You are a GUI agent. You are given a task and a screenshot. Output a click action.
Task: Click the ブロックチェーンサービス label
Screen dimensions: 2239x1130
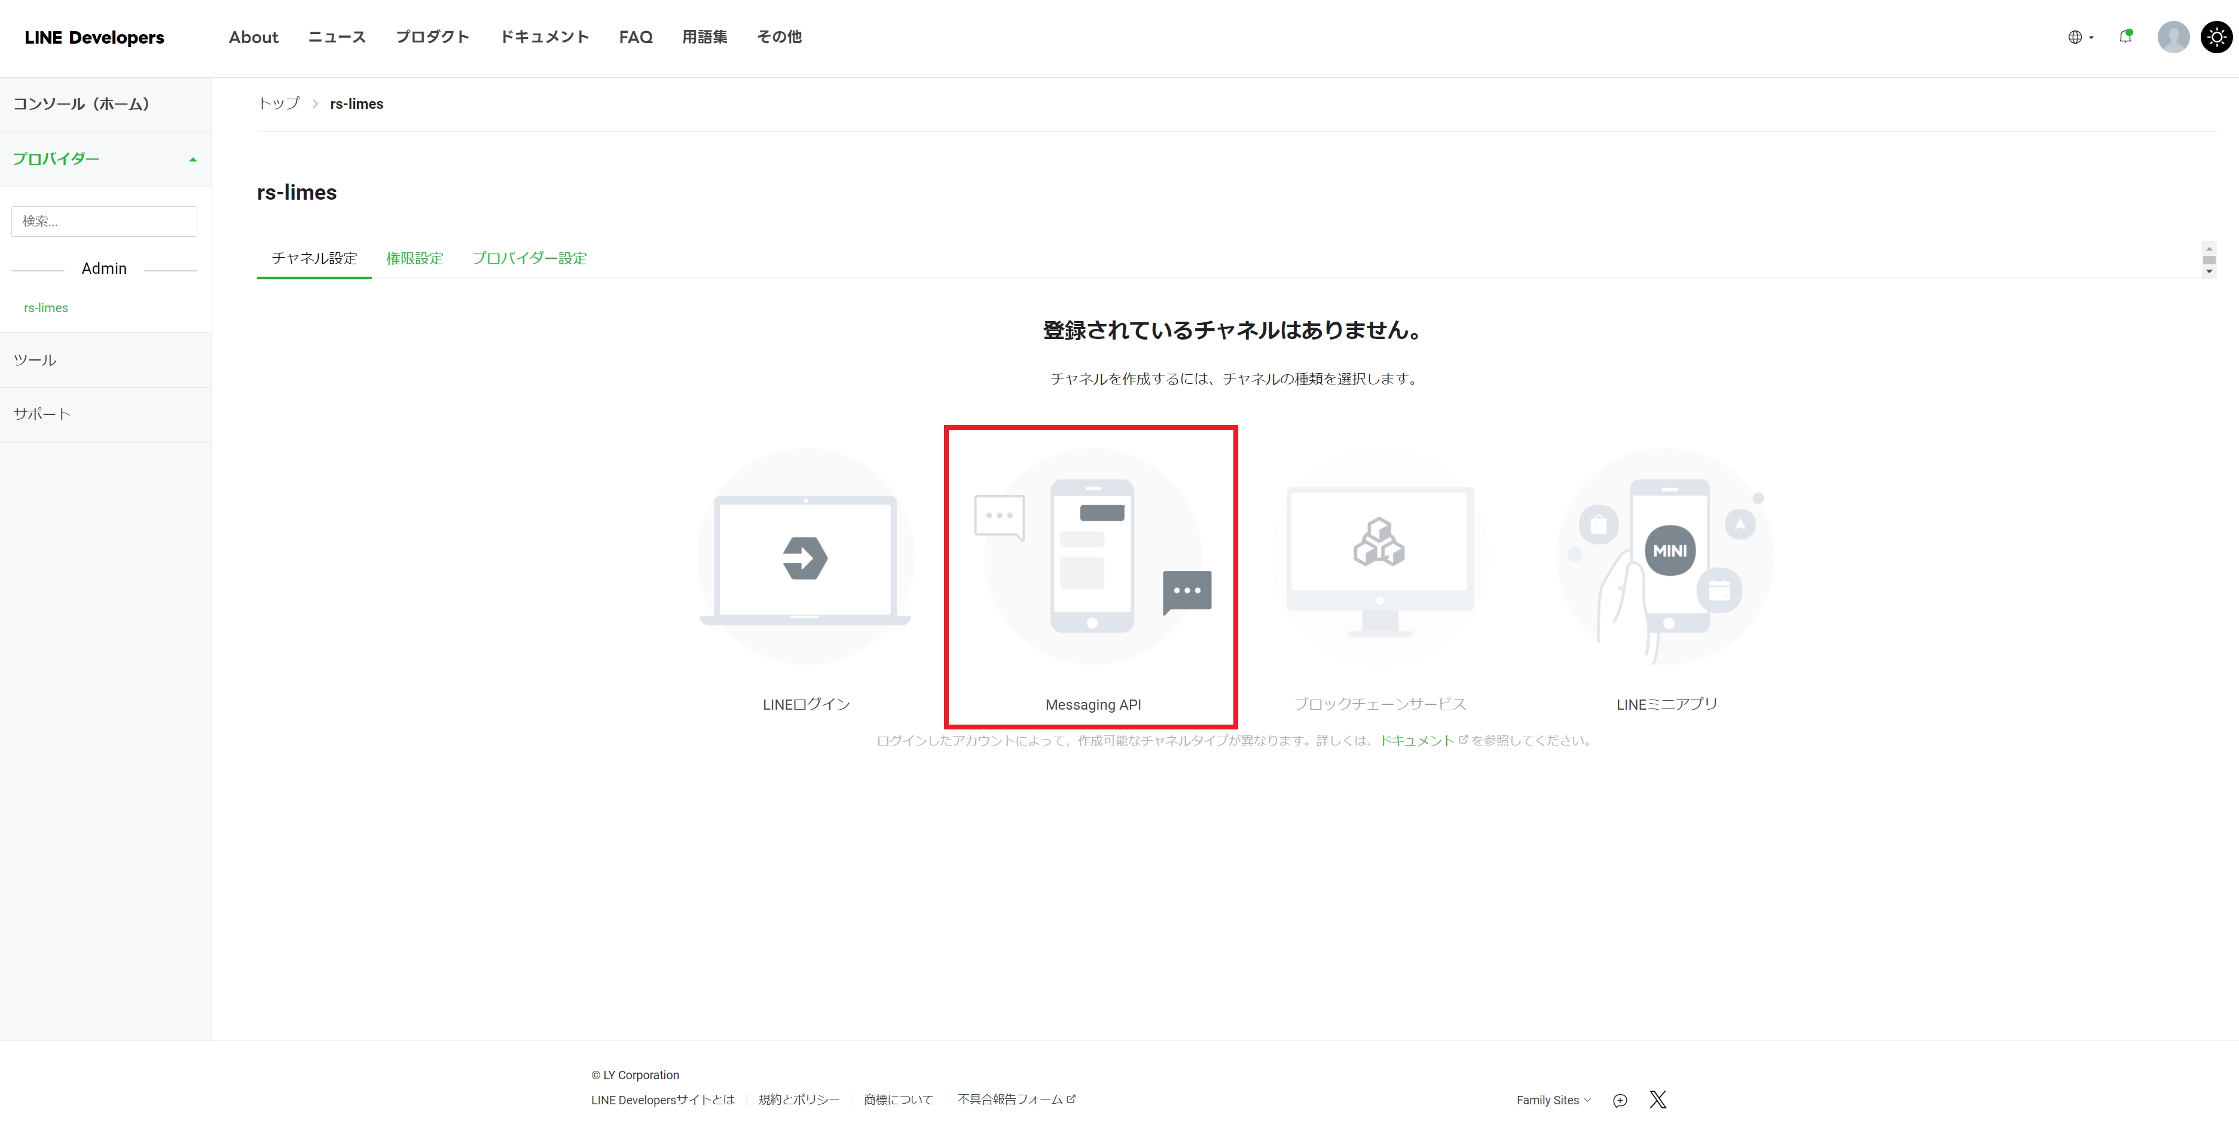(x=1380, y=704)
